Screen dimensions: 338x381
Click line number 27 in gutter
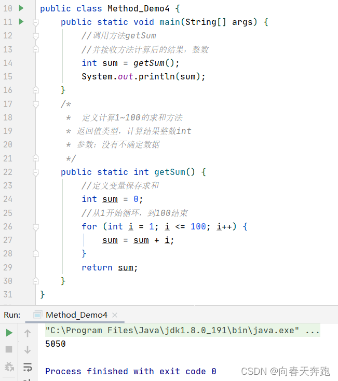(x=8, y=240)
